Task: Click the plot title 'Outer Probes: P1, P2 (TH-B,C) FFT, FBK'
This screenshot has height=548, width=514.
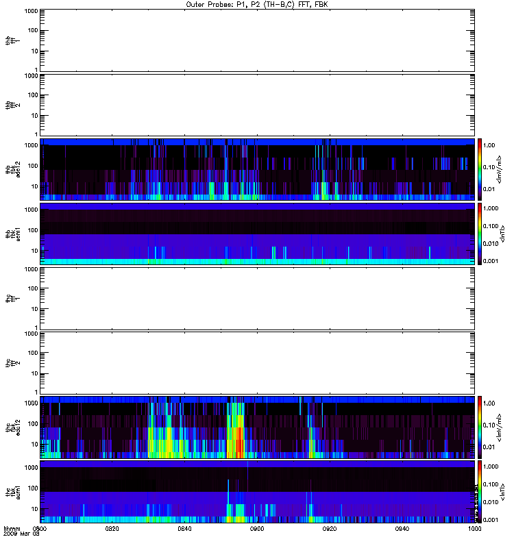Action: click(257, 5)
